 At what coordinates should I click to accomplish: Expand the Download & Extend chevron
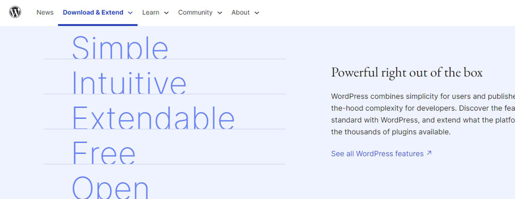130,13
